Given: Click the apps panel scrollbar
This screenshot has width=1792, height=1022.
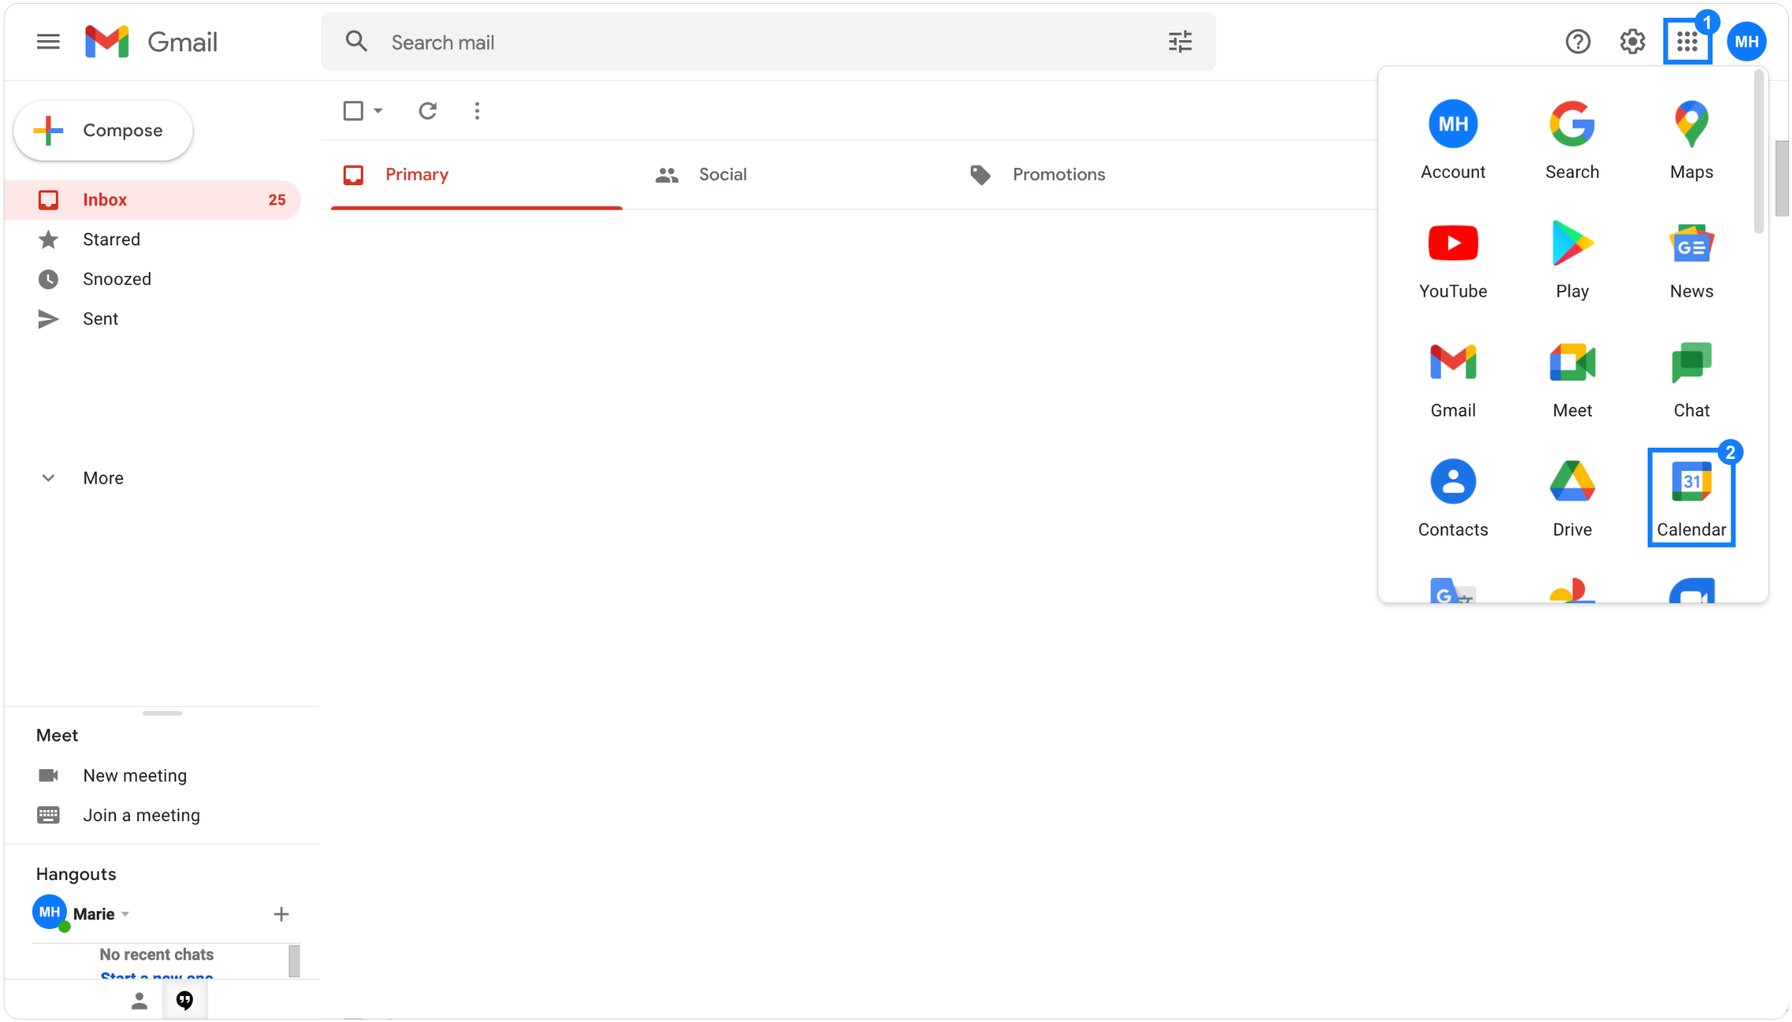Looking at the screenshot, I should click(1759, 152).
